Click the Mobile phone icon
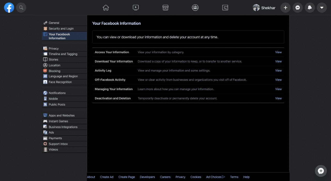The height and width of the screenshot is (181, 331). 45,99
